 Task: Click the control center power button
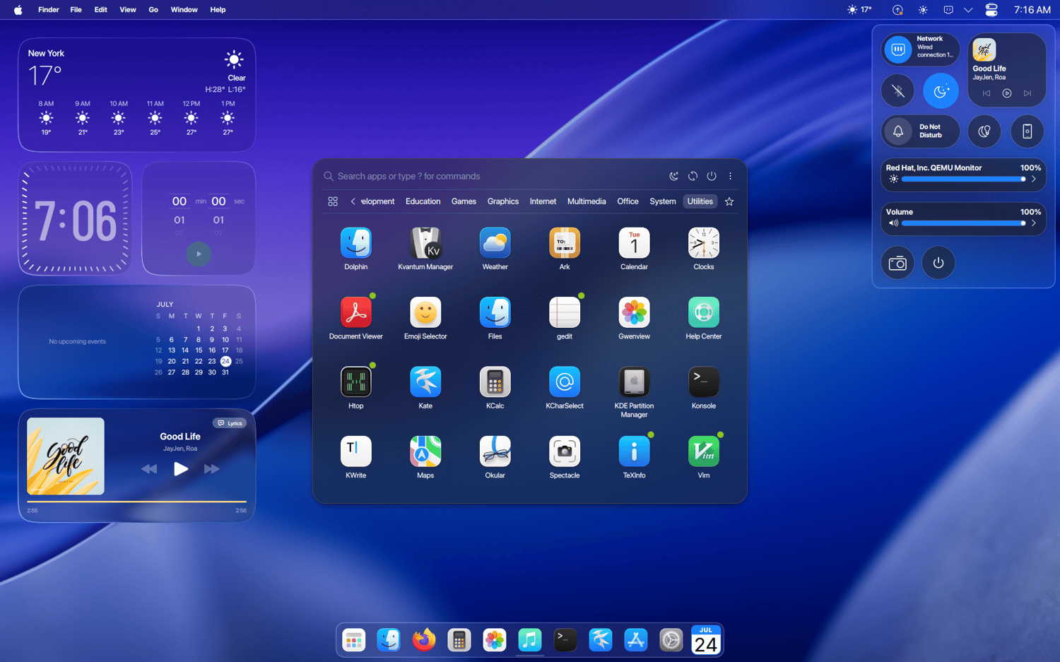938,263
